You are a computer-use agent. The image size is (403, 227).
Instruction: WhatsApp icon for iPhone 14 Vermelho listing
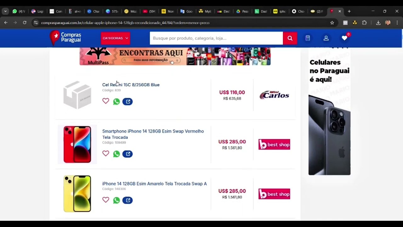pos(116,154)
